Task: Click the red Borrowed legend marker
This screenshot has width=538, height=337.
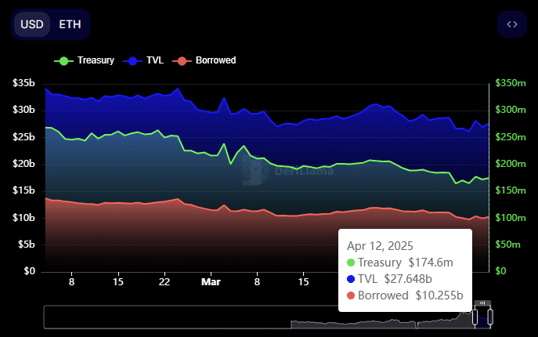Action: click(x=182, y=60)
